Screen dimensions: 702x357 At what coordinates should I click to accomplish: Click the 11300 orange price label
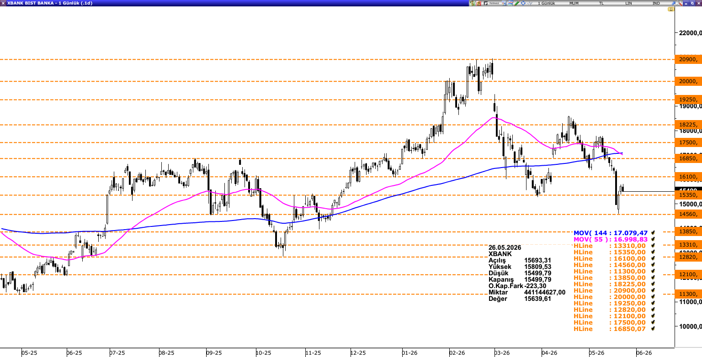(x=688, y=294)
